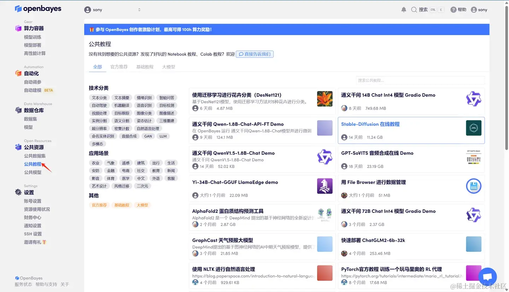Focus the 搜索公共教程 search field
The image size is (509, 292).
[x=420, y=80]
